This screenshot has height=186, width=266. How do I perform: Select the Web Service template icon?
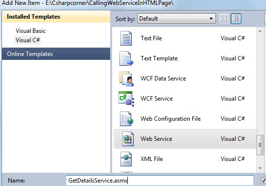click(127, 139)
